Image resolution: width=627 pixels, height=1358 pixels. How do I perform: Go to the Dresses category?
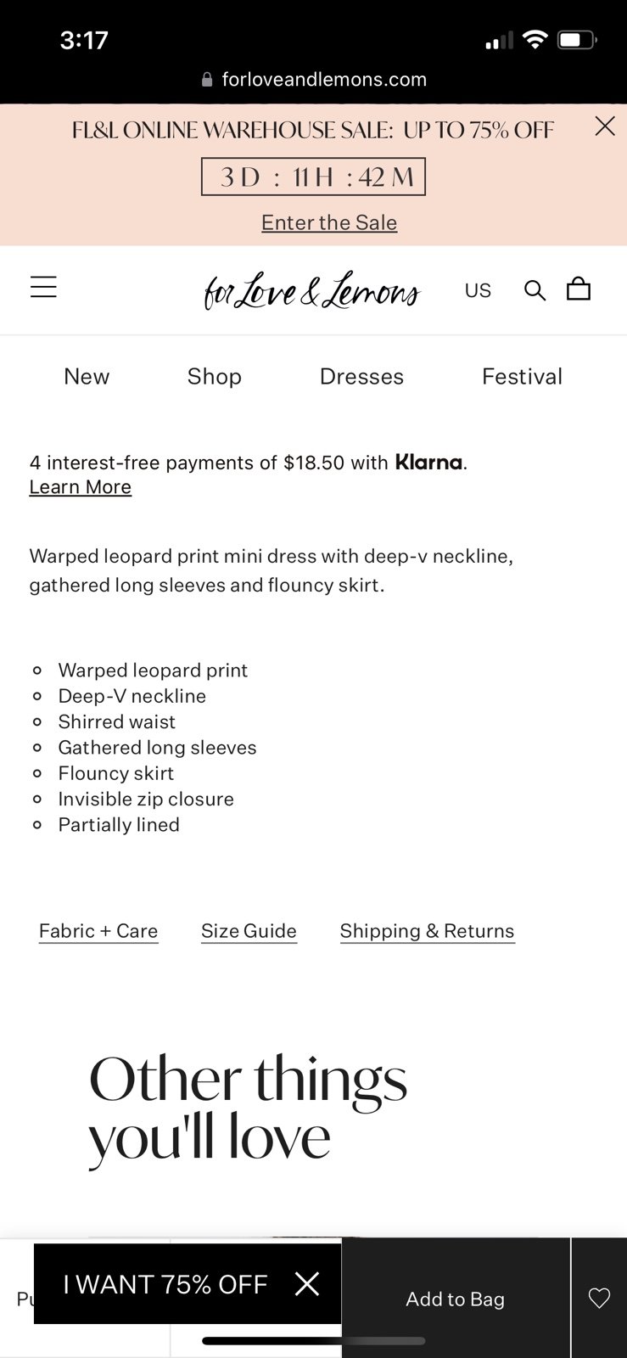[x=361, y=377]
